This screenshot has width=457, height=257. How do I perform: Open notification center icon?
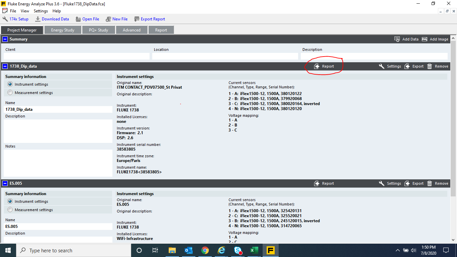click(446, 250)
